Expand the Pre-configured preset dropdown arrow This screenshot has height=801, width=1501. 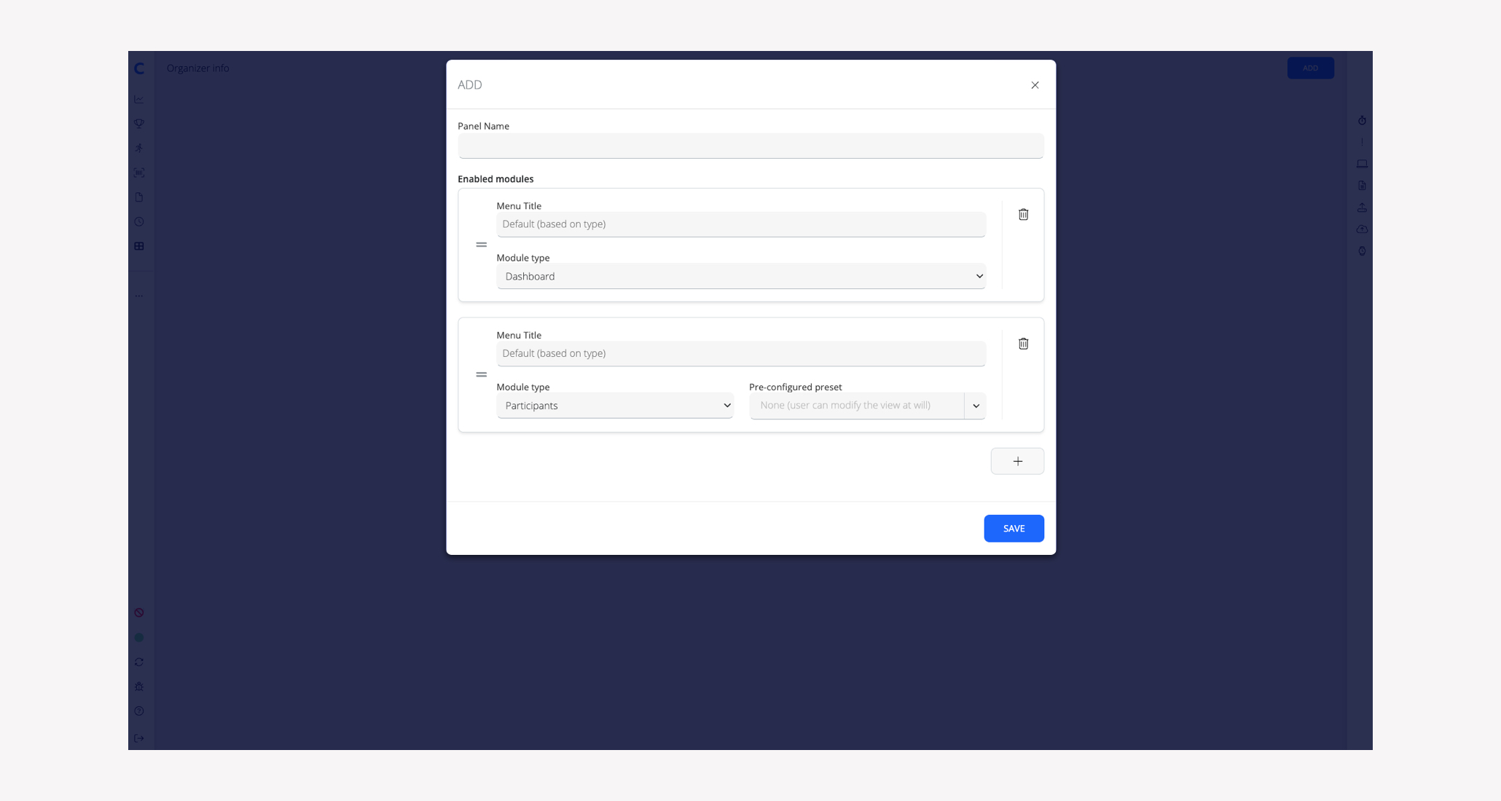[x=976, y=406]
